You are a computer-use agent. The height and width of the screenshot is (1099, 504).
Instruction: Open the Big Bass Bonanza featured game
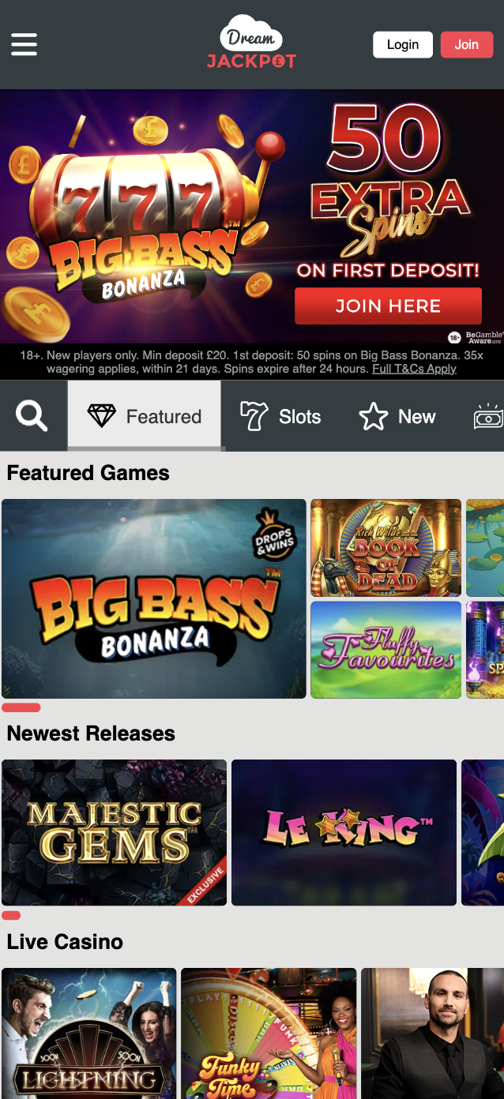pos(154,598)
